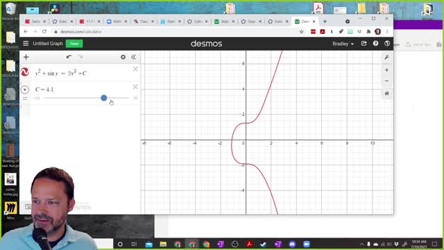
Task: Click the slider upper limit 10
Action: (135, 98)
